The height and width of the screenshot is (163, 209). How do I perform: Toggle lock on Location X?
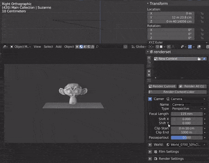[202, 14]
